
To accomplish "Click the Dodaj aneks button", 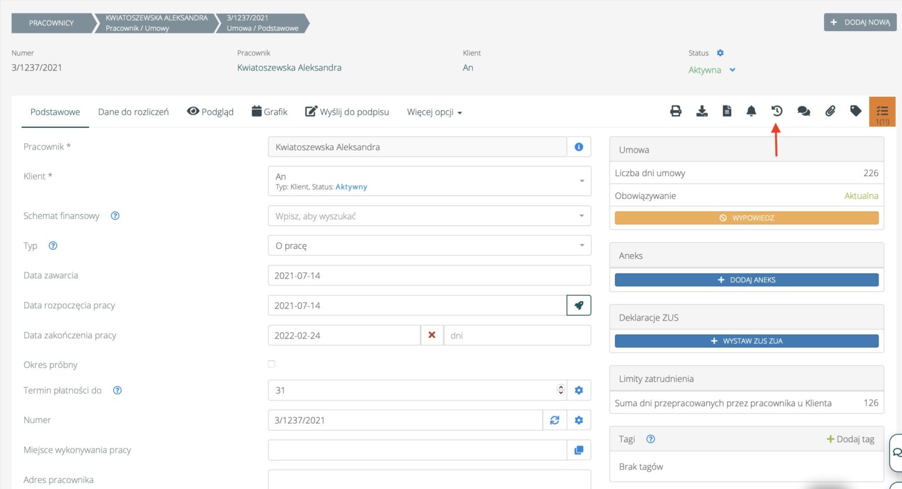I will click(746, 280).
